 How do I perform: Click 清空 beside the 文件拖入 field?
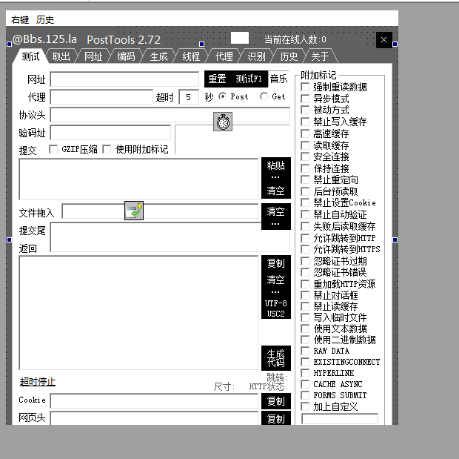tap(275, 211)
